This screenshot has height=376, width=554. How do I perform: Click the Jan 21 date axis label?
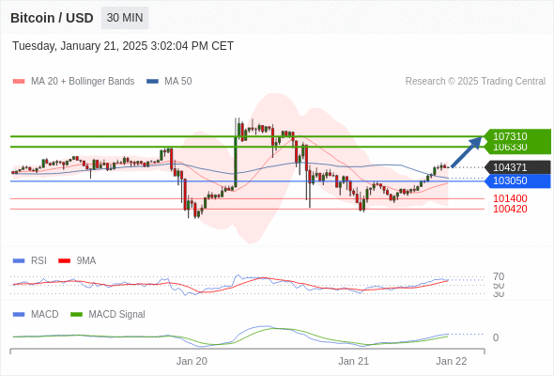(x=353, y=361)
